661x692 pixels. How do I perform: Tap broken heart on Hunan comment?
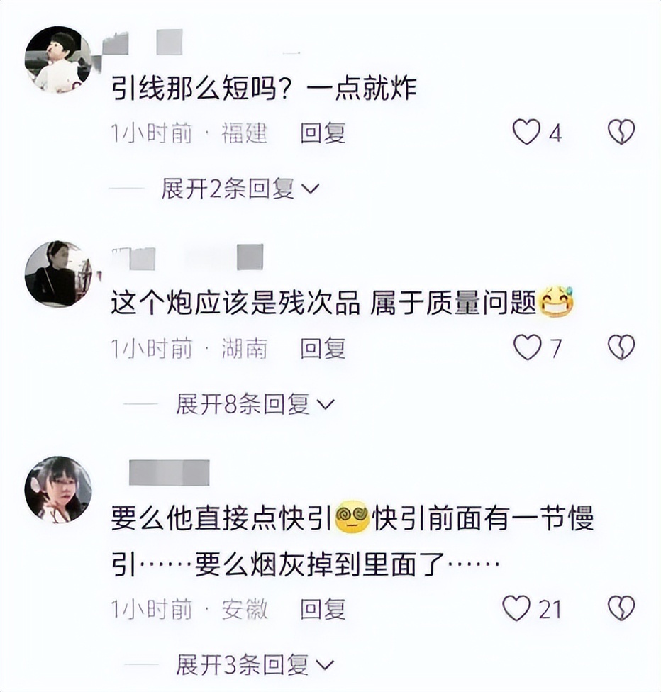tap(621, 347)
